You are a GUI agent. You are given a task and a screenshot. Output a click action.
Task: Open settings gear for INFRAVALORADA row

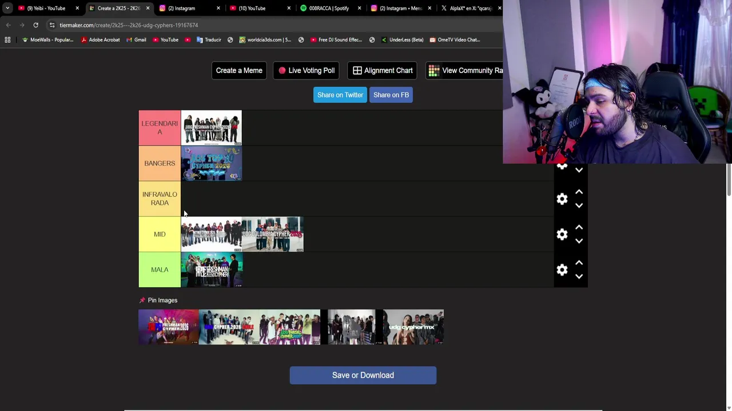pyautogui.click(x=562, y=199)
